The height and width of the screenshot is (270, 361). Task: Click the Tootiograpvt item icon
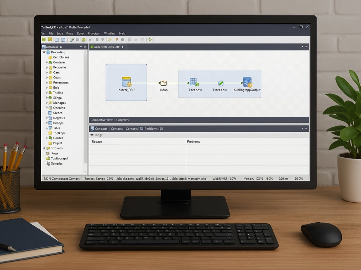(48, 158)
